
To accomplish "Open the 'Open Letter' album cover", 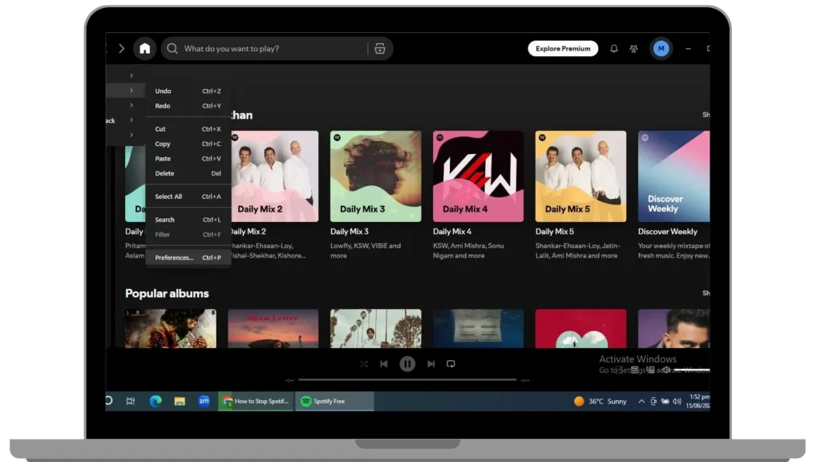I will tap(273, 328).
